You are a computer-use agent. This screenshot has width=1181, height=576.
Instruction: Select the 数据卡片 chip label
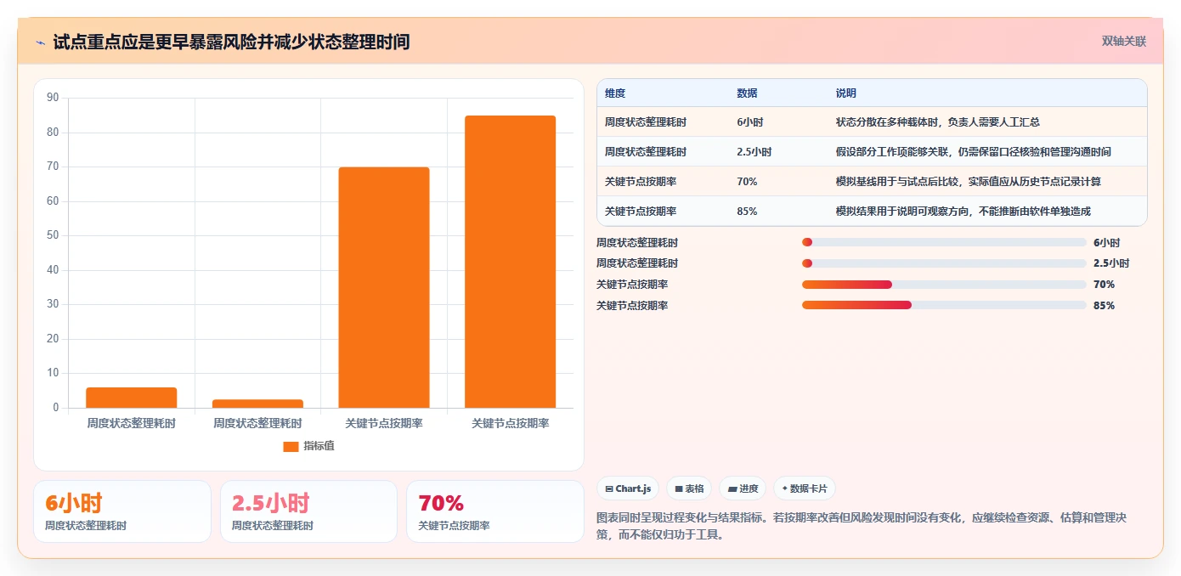point(808,489)
